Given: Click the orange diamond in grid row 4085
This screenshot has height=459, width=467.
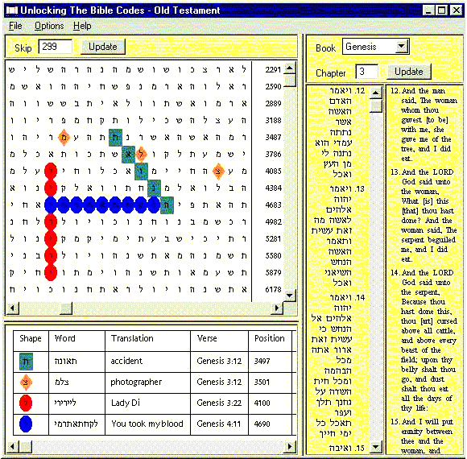Looking at the screenshot, I should 218,172.
